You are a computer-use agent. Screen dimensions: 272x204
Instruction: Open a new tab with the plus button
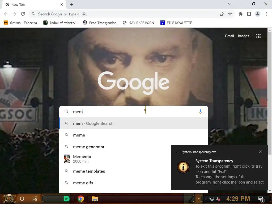(x=72, y=5)
